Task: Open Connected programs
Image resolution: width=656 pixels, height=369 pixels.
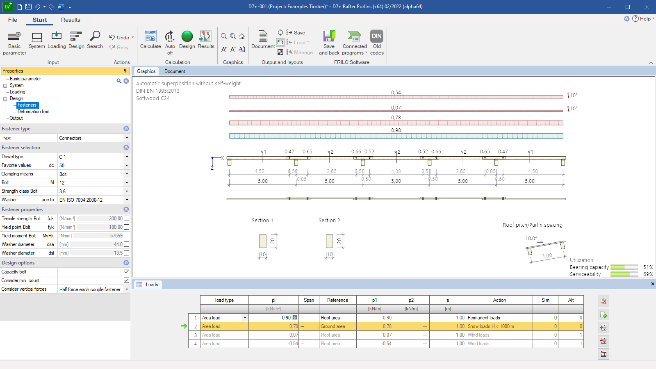Action: coord(355,43)
